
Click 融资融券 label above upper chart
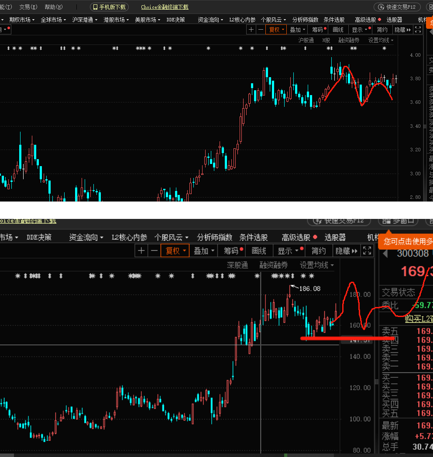(x=349, y=40)
